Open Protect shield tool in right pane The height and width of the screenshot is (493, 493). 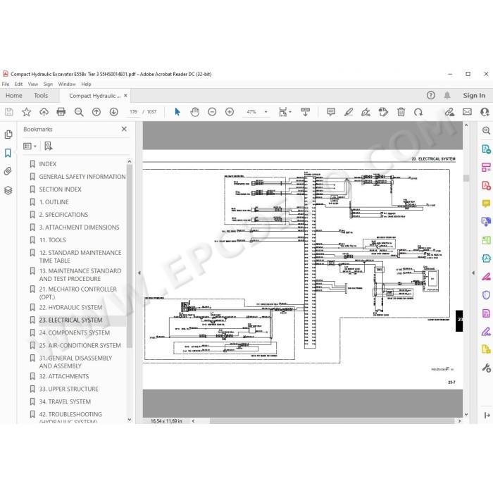pos(486,295)
